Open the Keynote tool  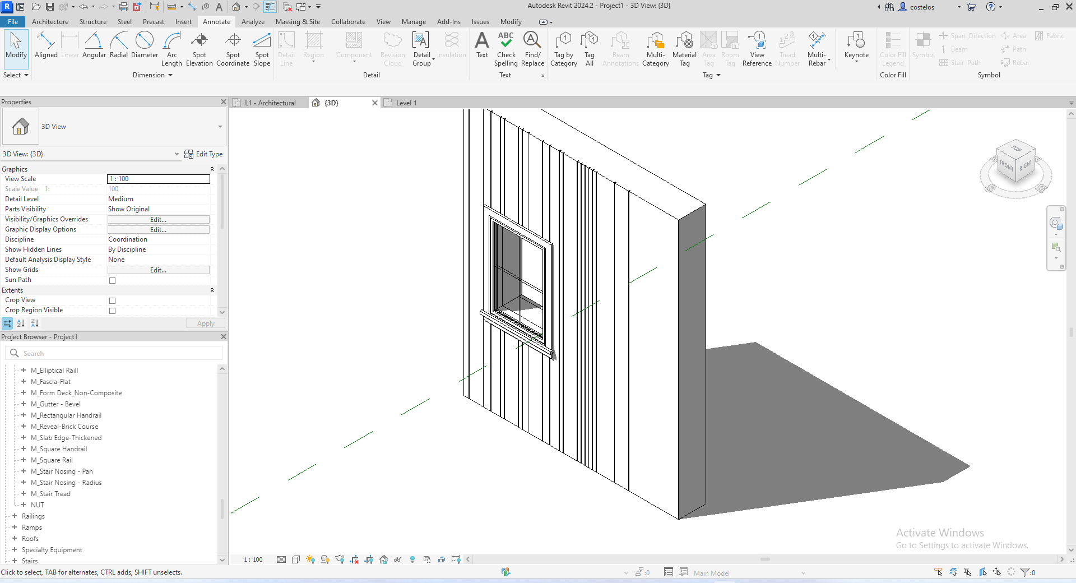click(856, 47)
